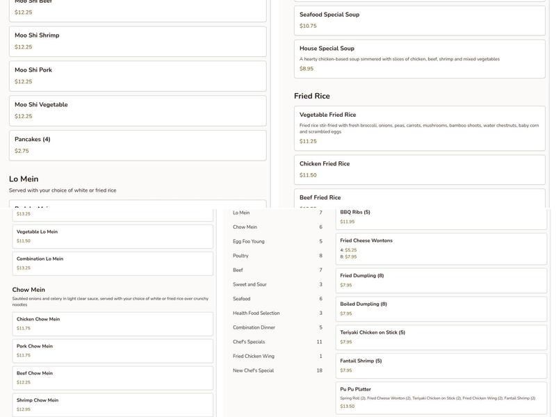Select Health Food Selection category
Viewport: 556px width, 417px height.
(277, 313)
